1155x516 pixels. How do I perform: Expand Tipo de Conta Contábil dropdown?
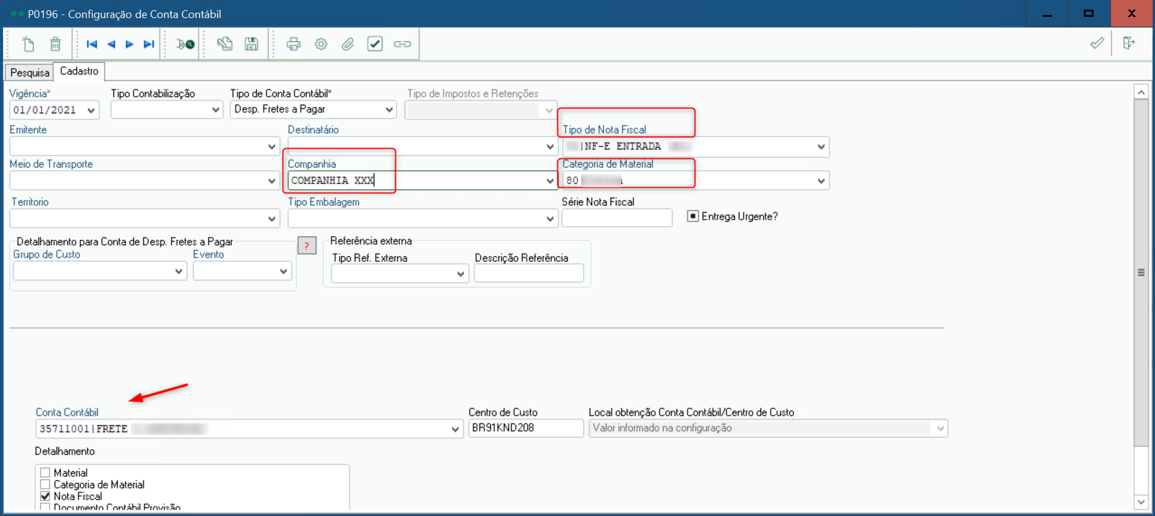389,110
